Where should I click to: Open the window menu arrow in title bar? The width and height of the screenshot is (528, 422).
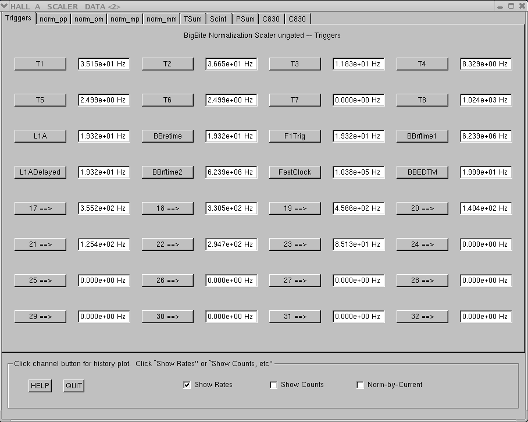tap(4, 6)
